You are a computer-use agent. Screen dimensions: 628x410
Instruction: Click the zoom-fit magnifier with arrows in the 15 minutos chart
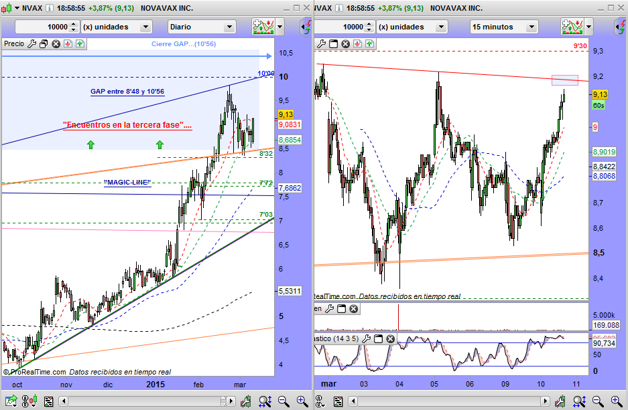point(580,401)
